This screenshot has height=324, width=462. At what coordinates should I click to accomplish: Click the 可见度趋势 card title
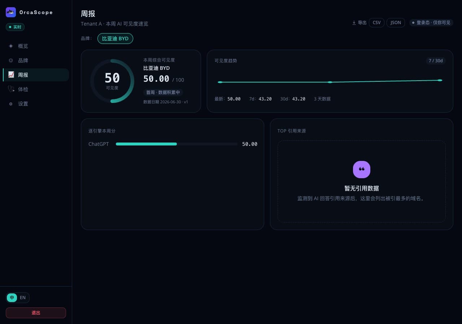(226, 61)
